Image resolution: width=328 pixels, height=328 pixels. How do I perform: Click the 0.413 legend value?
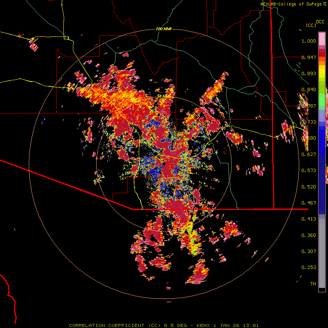click(309, 219)
